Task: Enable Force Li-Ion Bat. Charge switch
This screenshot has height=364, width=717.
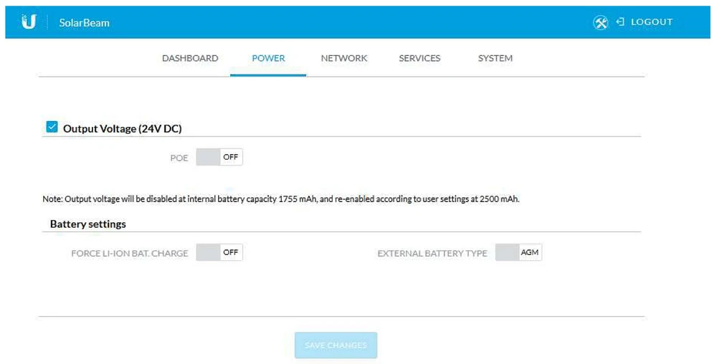Action: point(219,252)
